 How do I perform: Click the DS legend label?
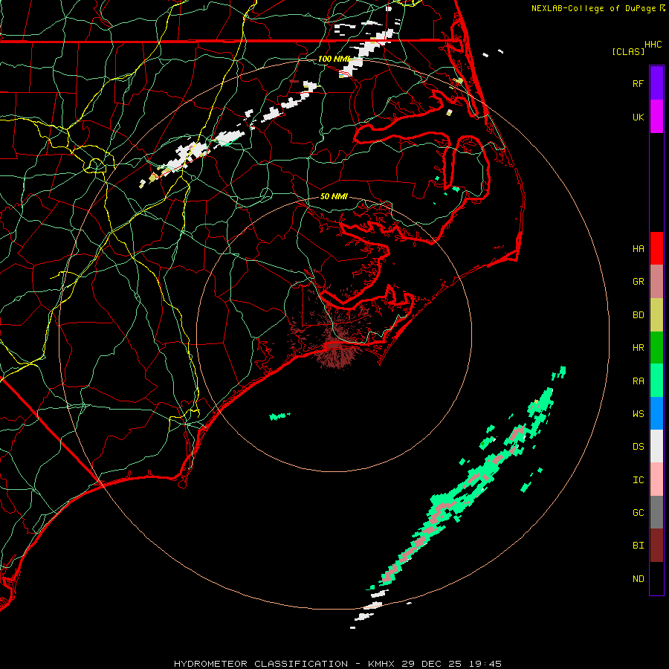(x=638, y=446)
